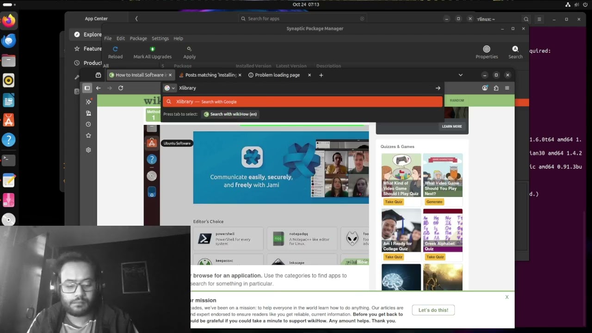Image resolution: width=592 pixels, height=333 pixels.
Task: Open the browser sidebar AI chatbot sparkle icon
Action: click(x=88, y=102)
